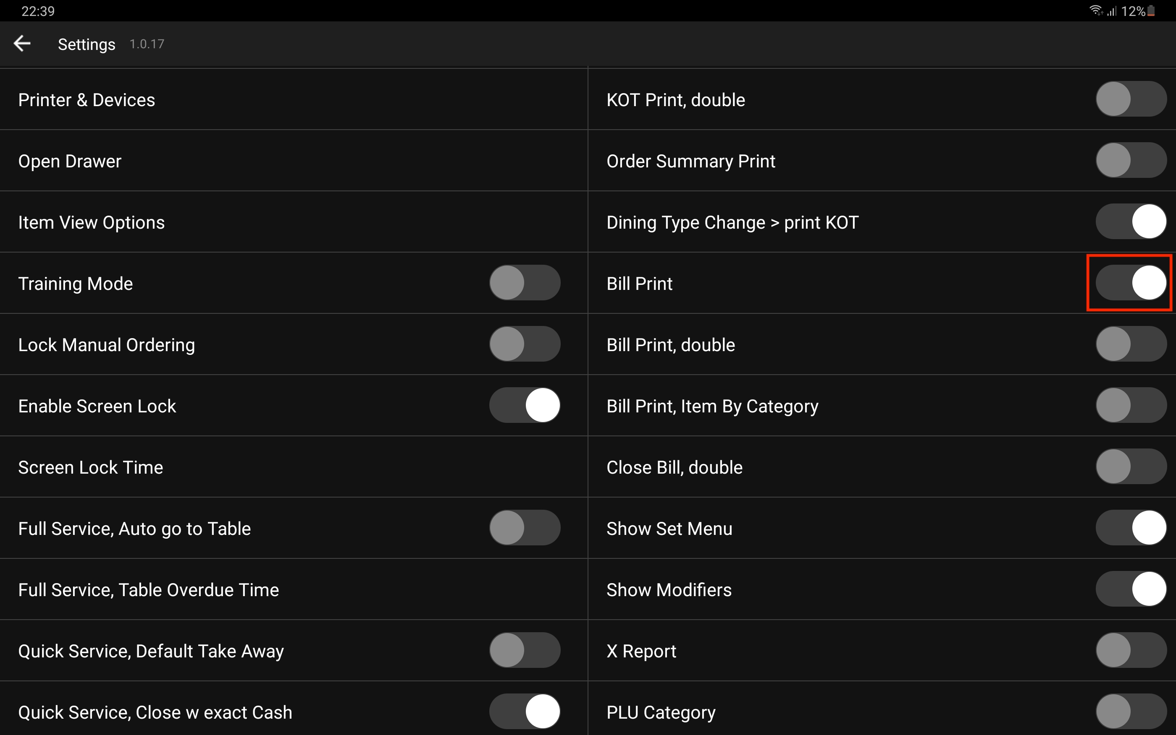Tap Open Drawer option
Screen dimensions: 1176x735
[x=70, y=161]
